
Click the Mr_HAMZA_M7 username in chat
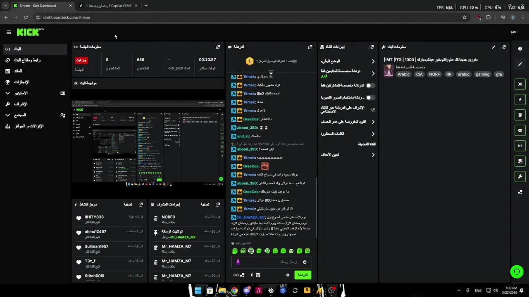coord(251,217)
